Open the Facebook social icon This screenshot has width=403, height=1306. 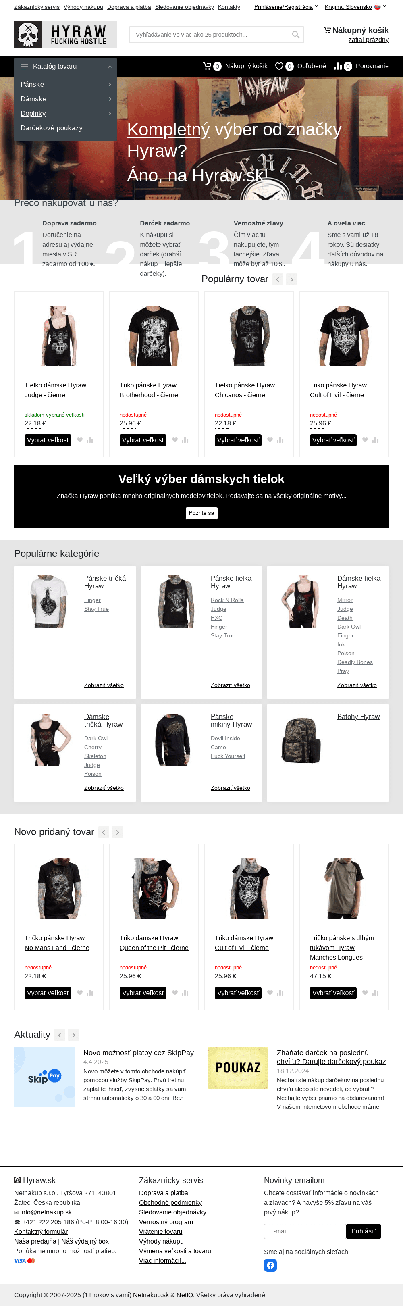[270, 1265]
